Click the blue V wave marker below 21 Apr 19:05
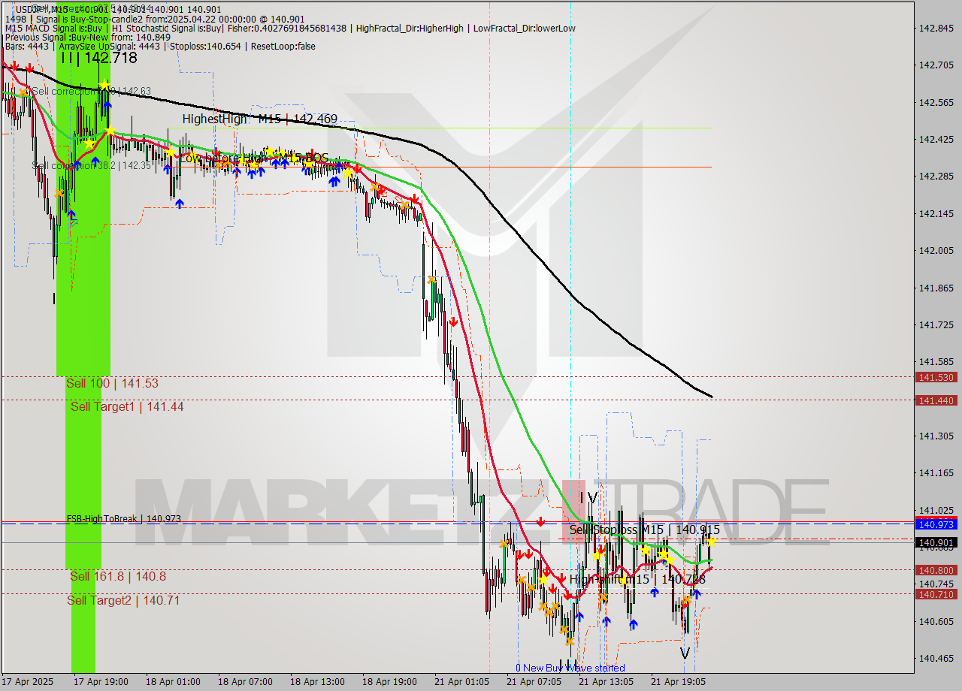The height and width of the screenshot is (691, 962). [x=685, y=651]
